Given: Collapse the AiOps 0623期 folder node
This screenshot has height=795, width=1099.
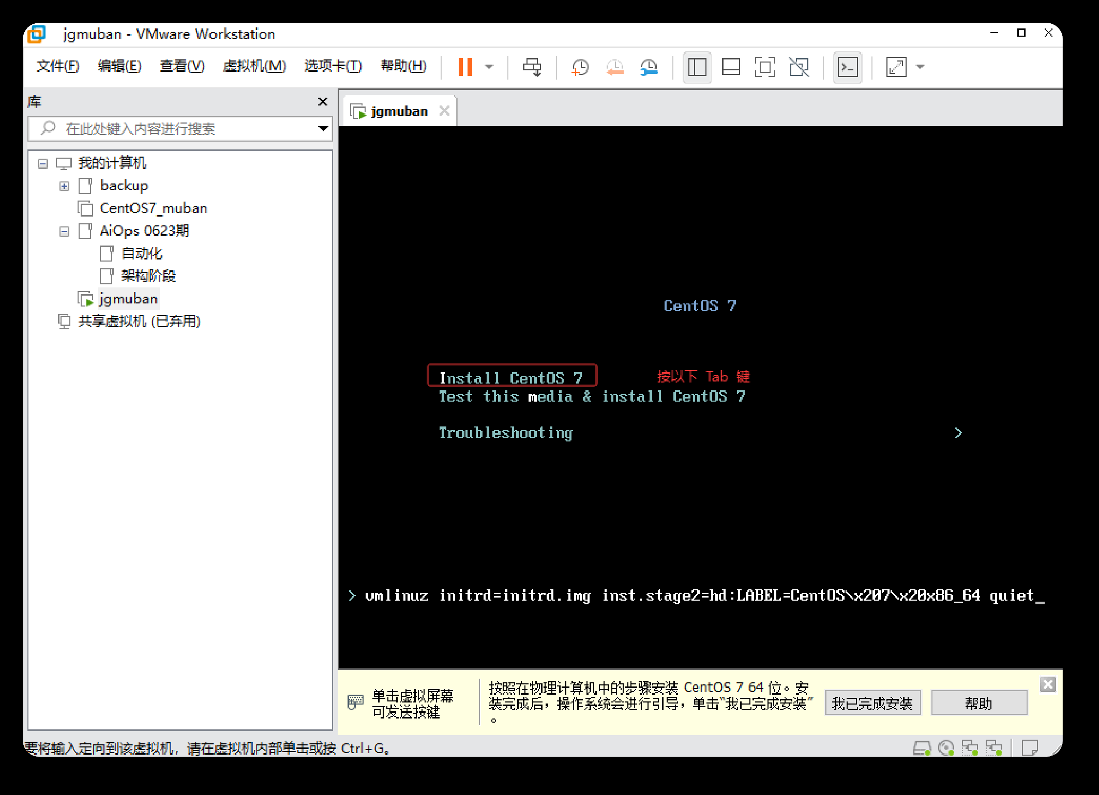Looking at the screenshot, I should pos(64,231).
